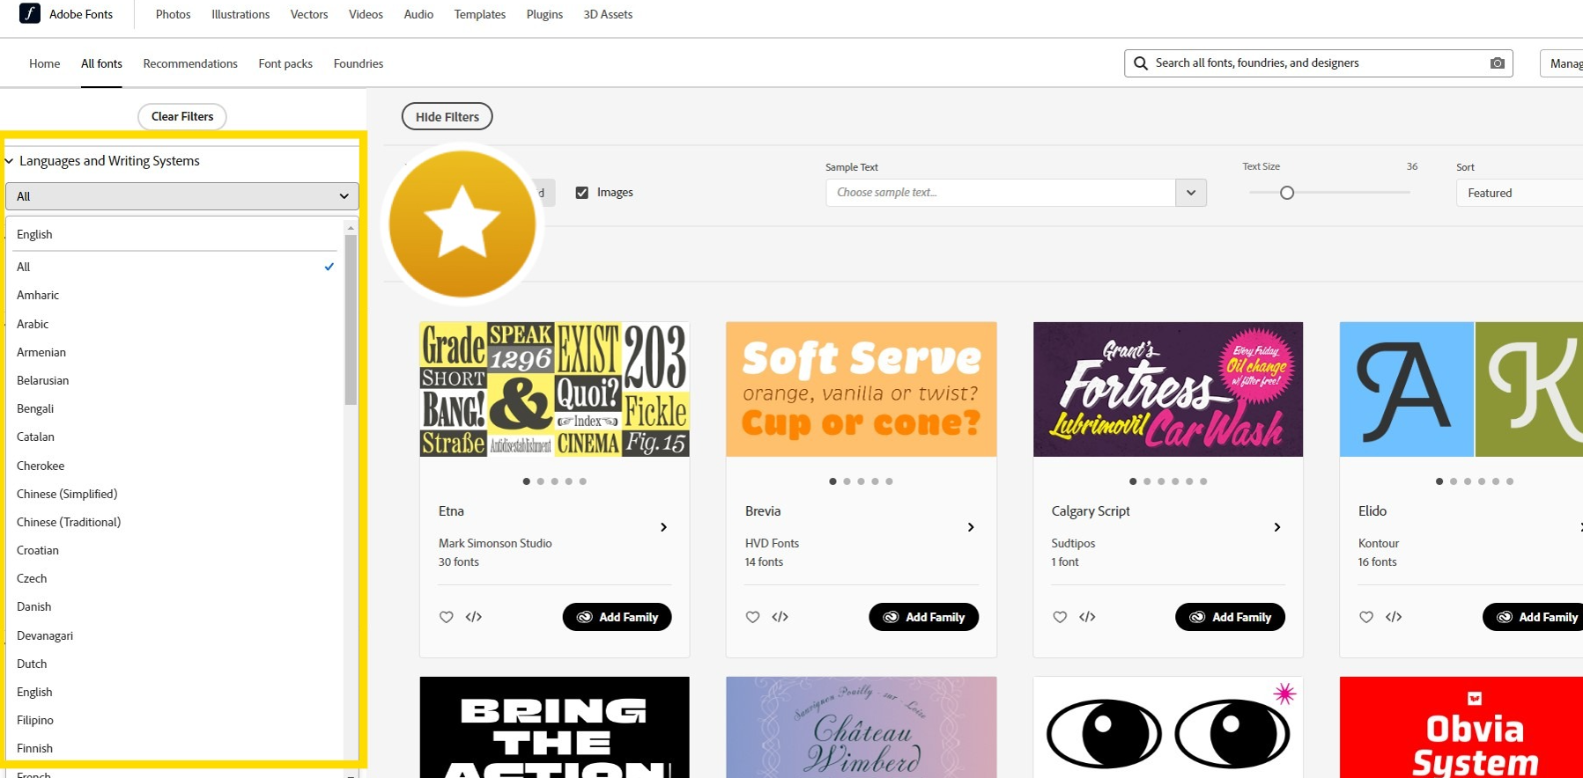The height and width of the screenshot is (778, 1583).
Task: Open the Etna specimen thumbnail
Action: point(555,389)
